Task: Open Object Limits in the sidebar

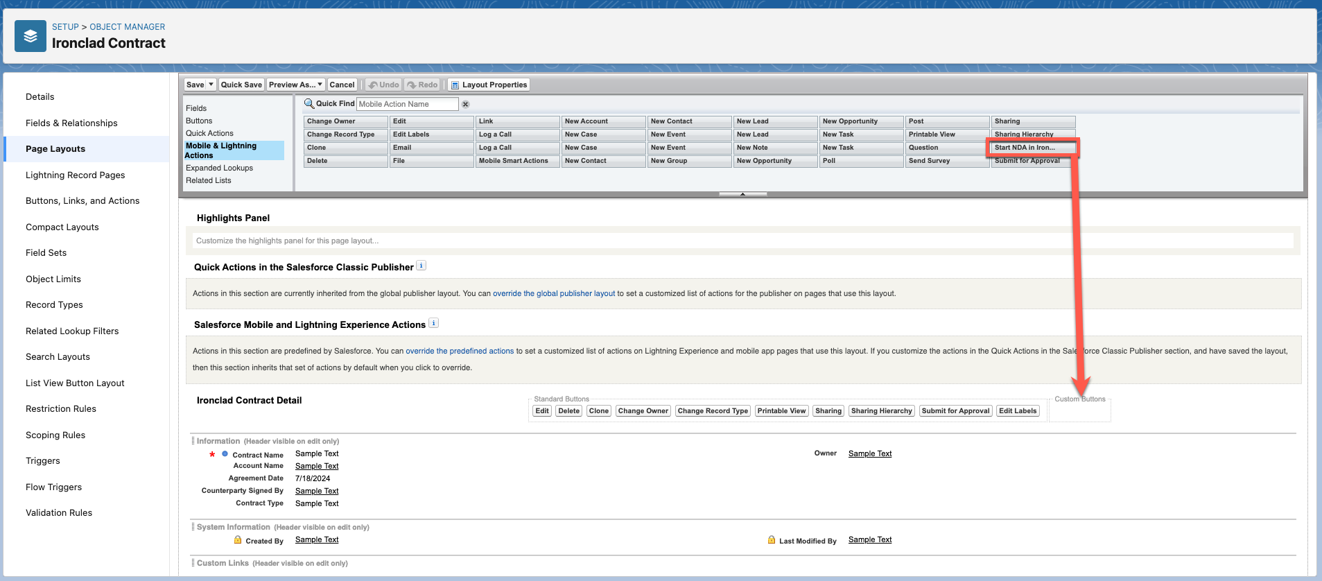Action: 53,279
